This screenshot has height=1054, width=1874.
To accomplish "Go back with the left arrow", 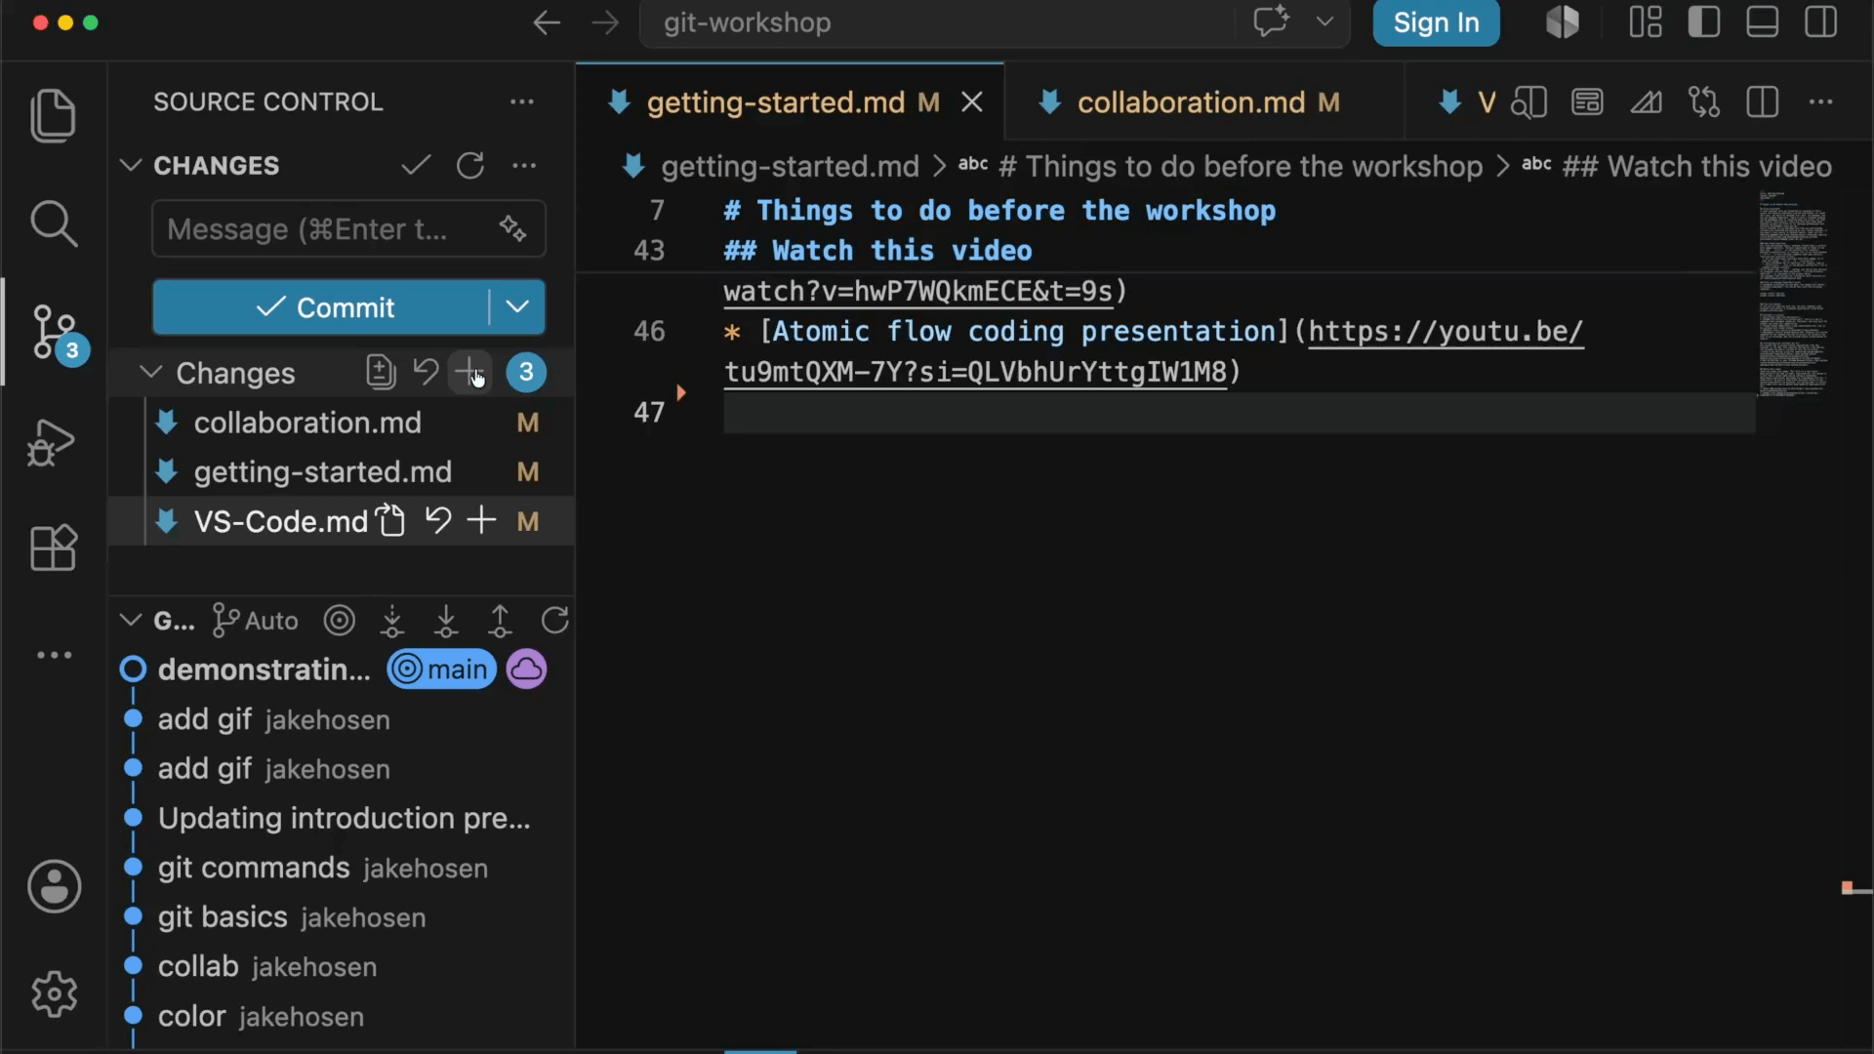I will tap(547, 22).
